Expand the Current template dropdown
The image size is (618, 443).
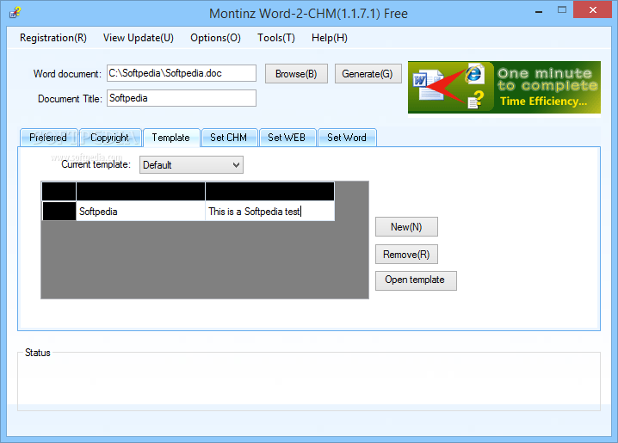tap(191, 165)
